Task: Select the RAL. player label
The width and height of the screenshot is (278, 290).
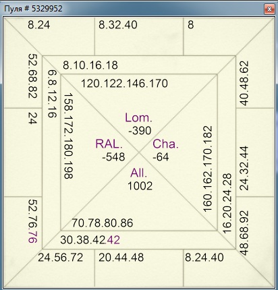Action: click(109, 144)
